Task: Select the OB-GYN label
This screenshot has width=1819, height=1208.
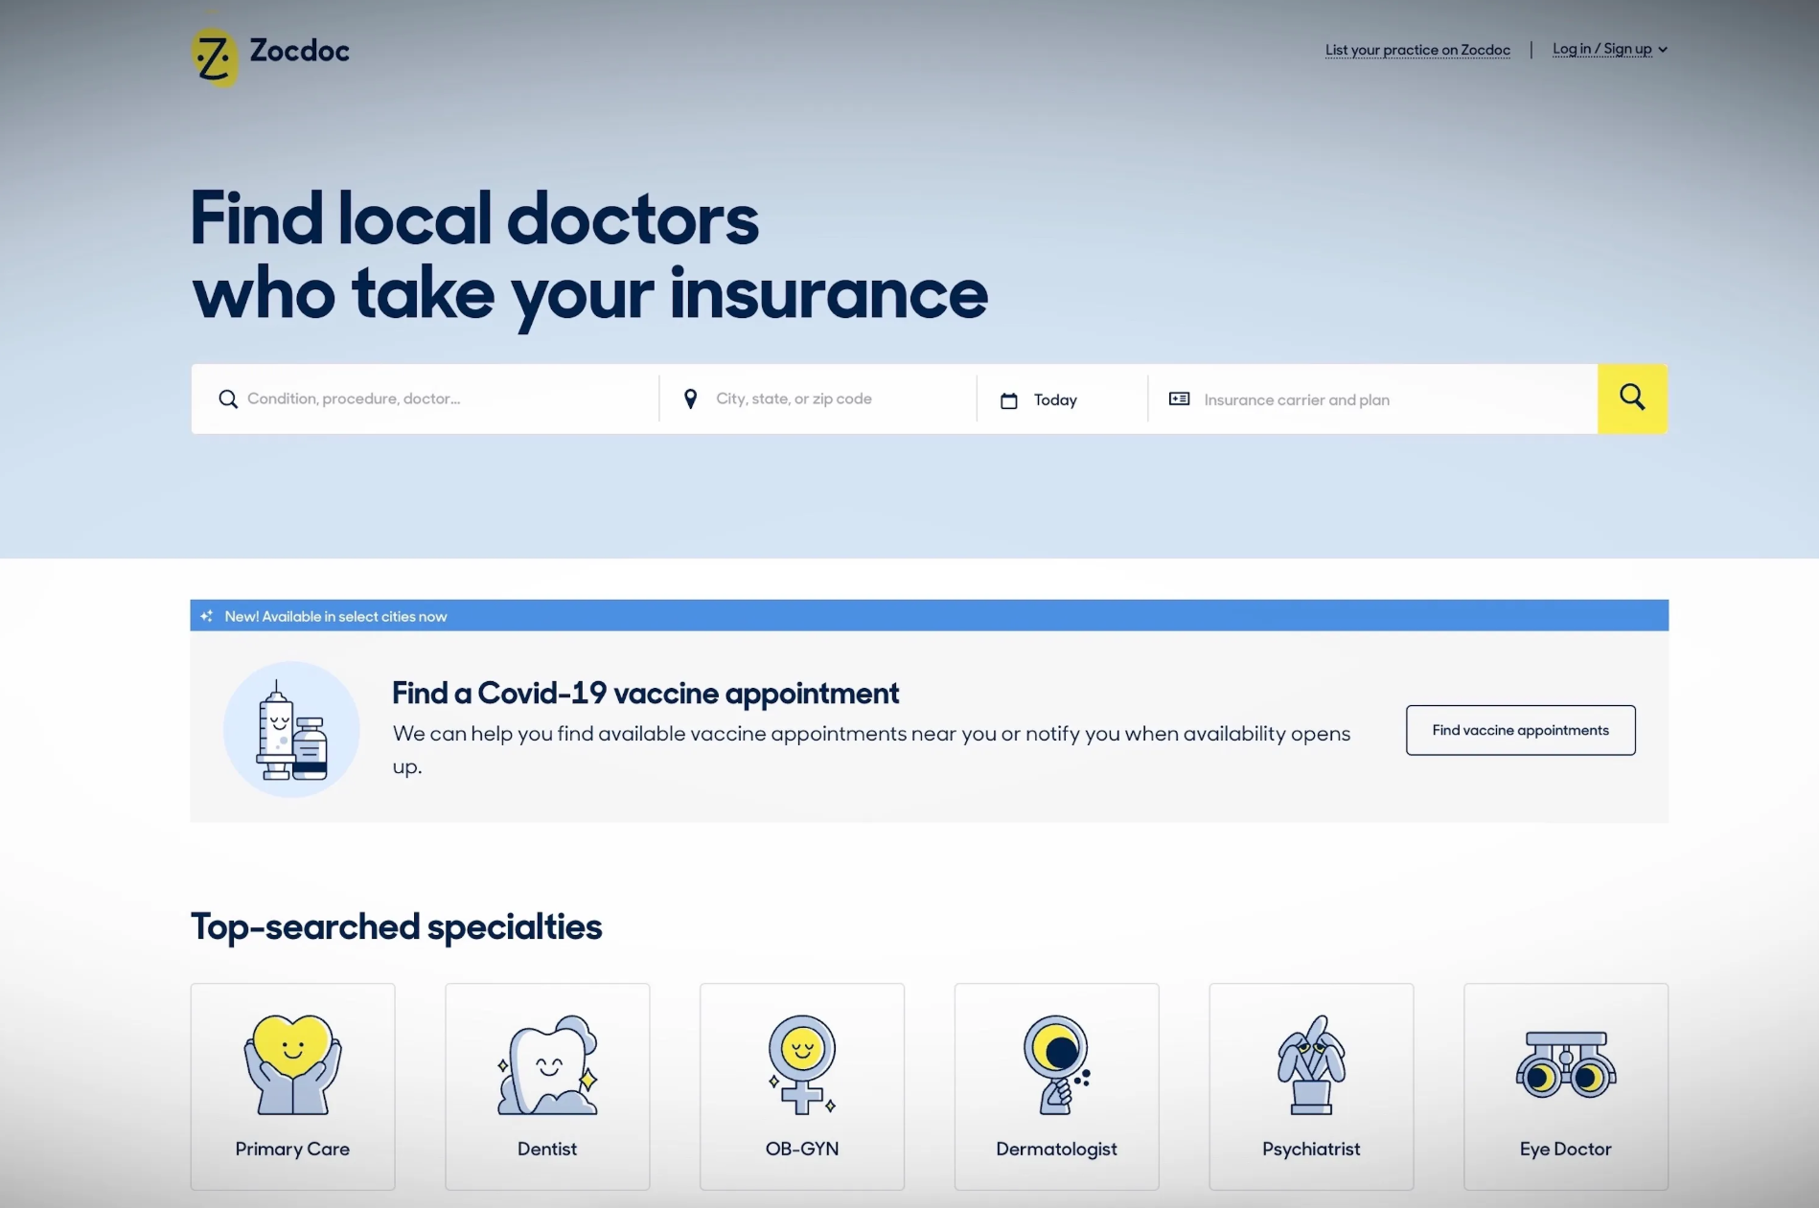Action: [x=802, y=1149]
